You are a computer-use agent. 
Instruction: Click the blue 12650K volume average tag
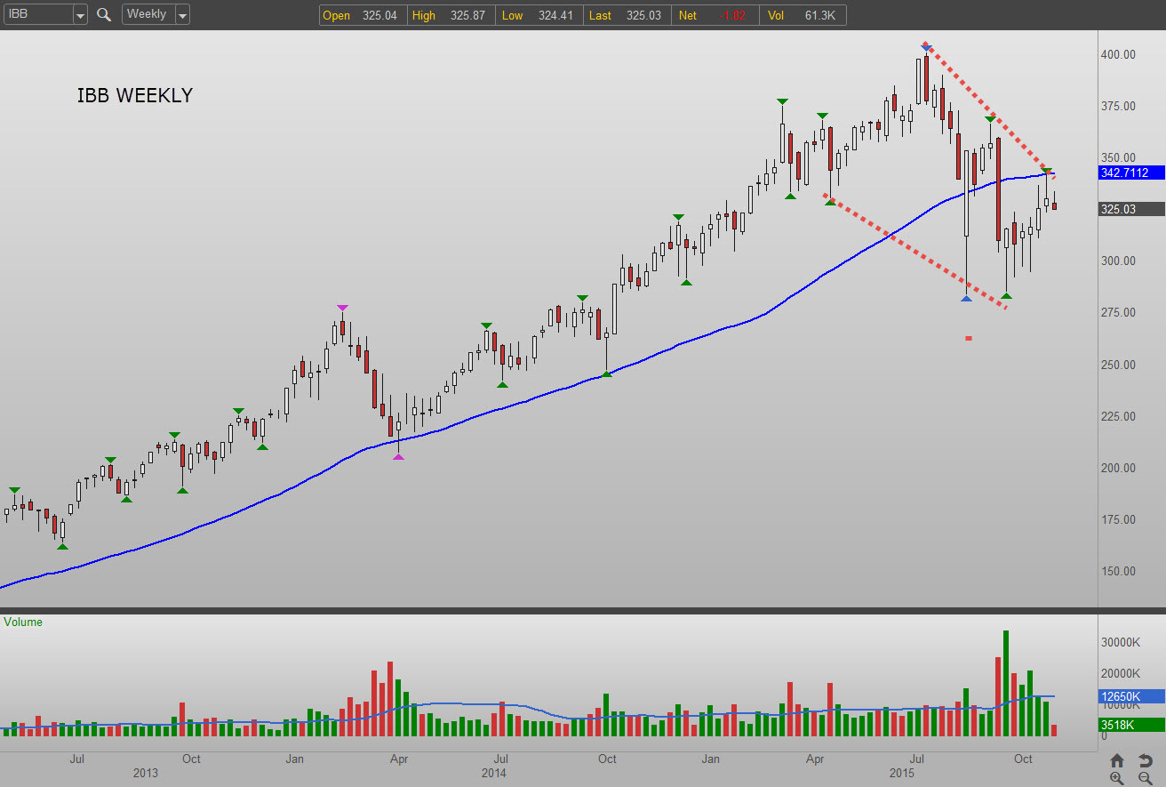pyautogui.click(x=1131, y=696)
